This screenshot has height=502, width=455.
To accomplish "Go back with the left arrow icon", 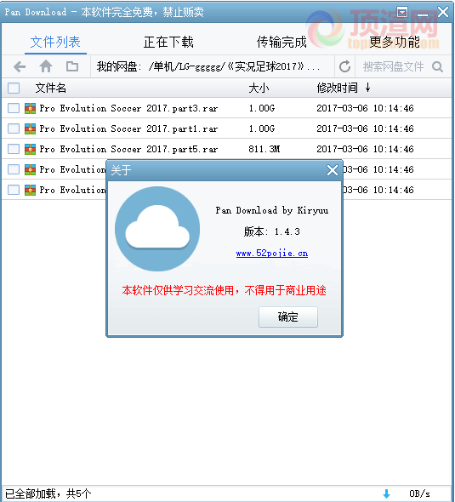I will (x=20, y=66).
